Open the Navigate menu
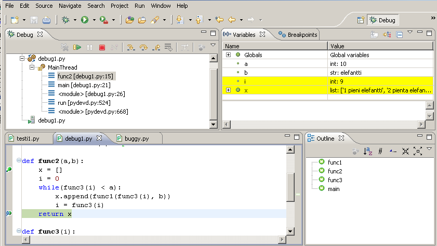 click(x=70, y=6)
